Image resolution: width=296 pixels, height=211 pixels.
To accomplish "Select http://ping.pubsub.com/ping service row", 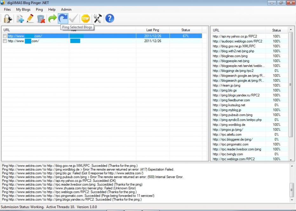I will coord(249,115).
